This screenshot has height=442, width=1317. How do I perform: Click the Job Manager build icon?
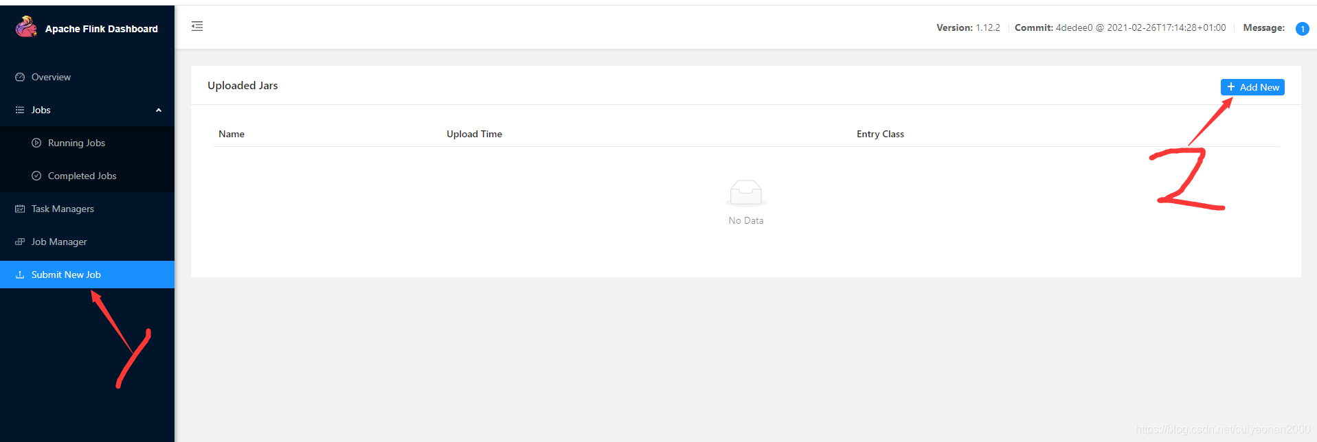[x=20, y=242]
